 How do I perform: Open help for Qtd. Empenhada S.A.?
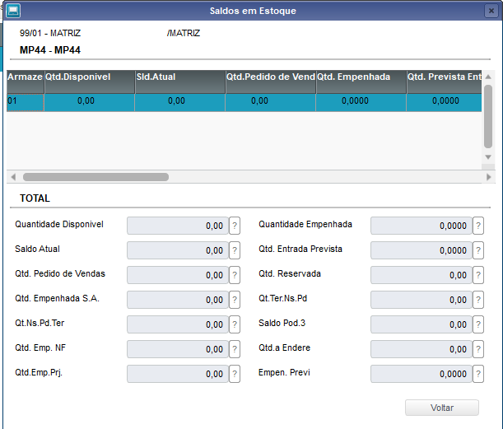point(235,300)
